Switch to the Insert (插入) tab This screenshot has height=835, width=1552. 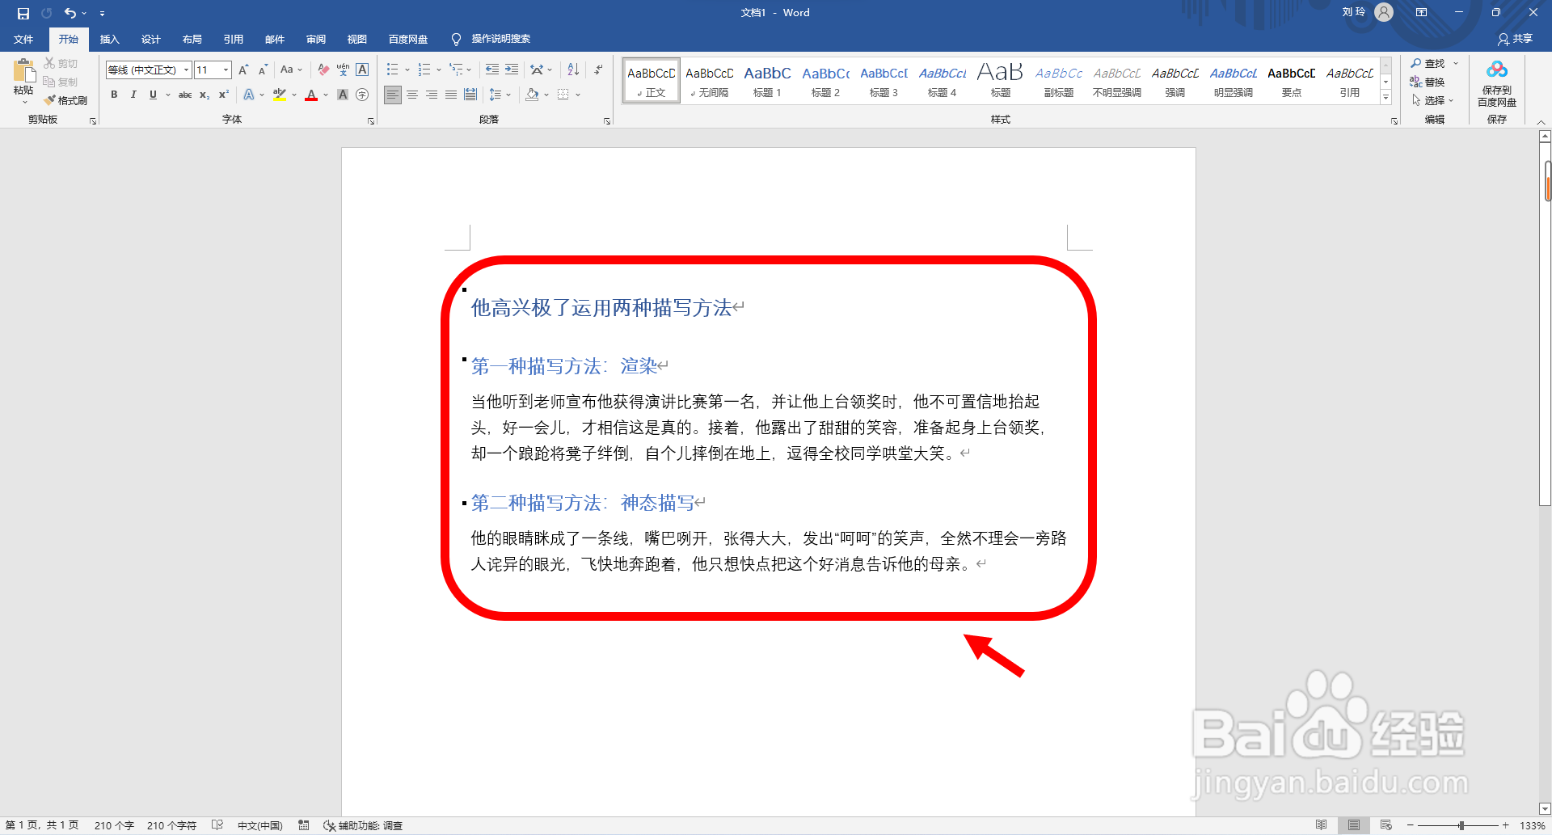pyautogui.click(x=109, y=39)
